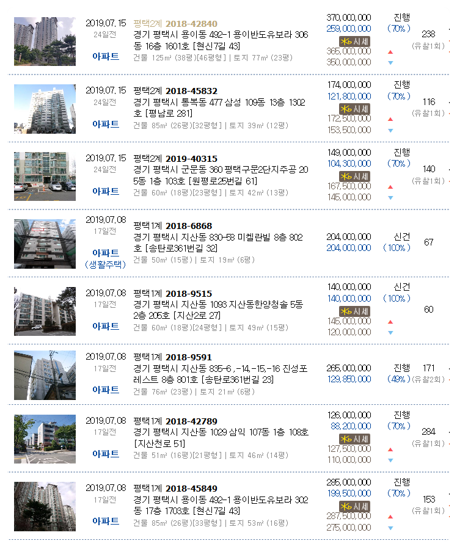The image size is (457, 549).
Task: Click minimum bid price 104,300,000
Action: point(349,164)
